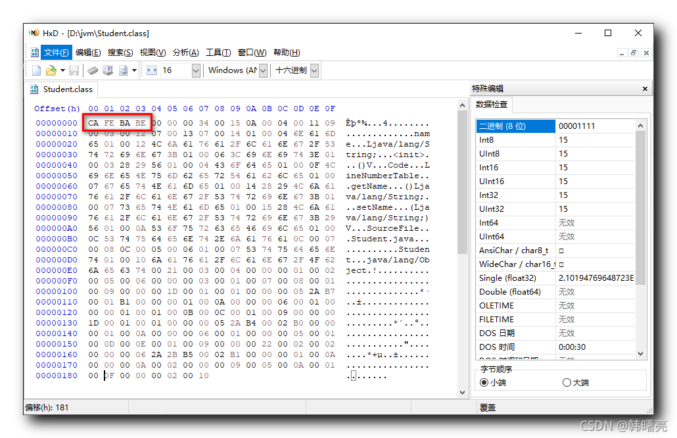Click the Open file folder icon

tap(51, 70)
